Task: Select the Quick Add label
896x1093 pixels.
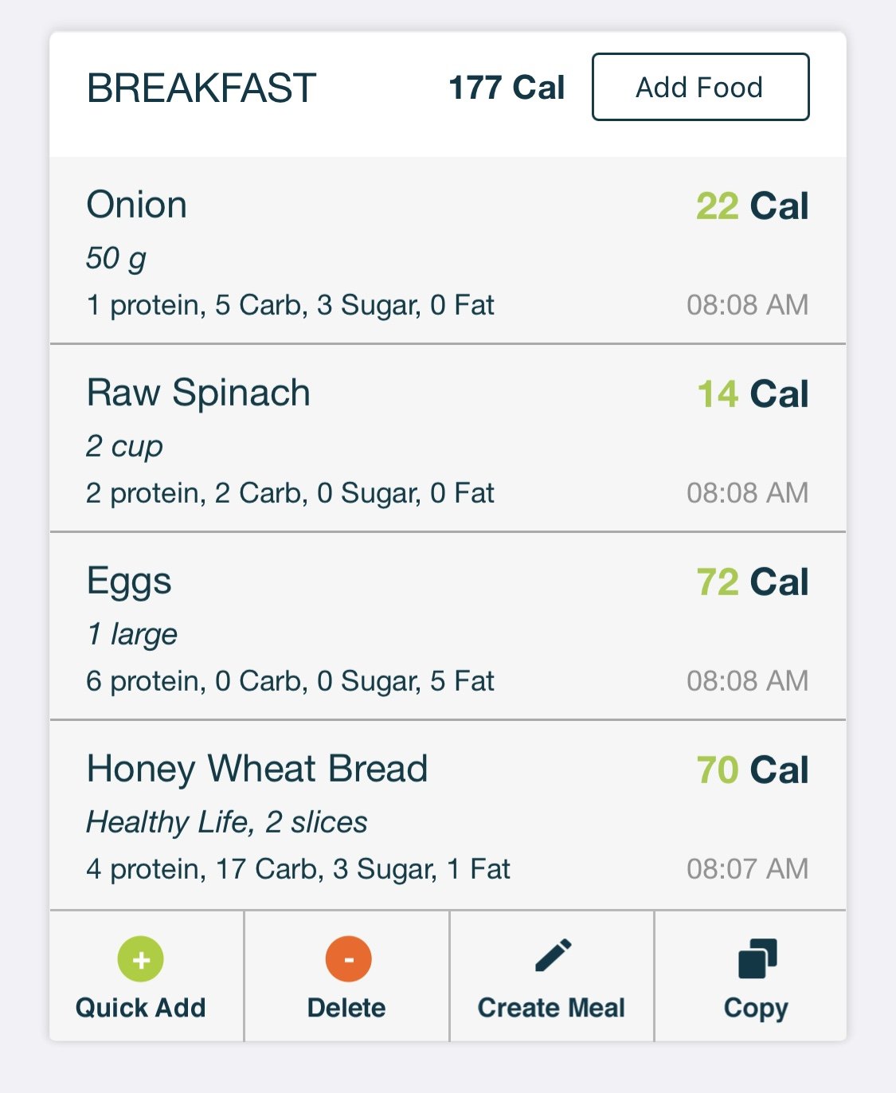Action: 141,1008
